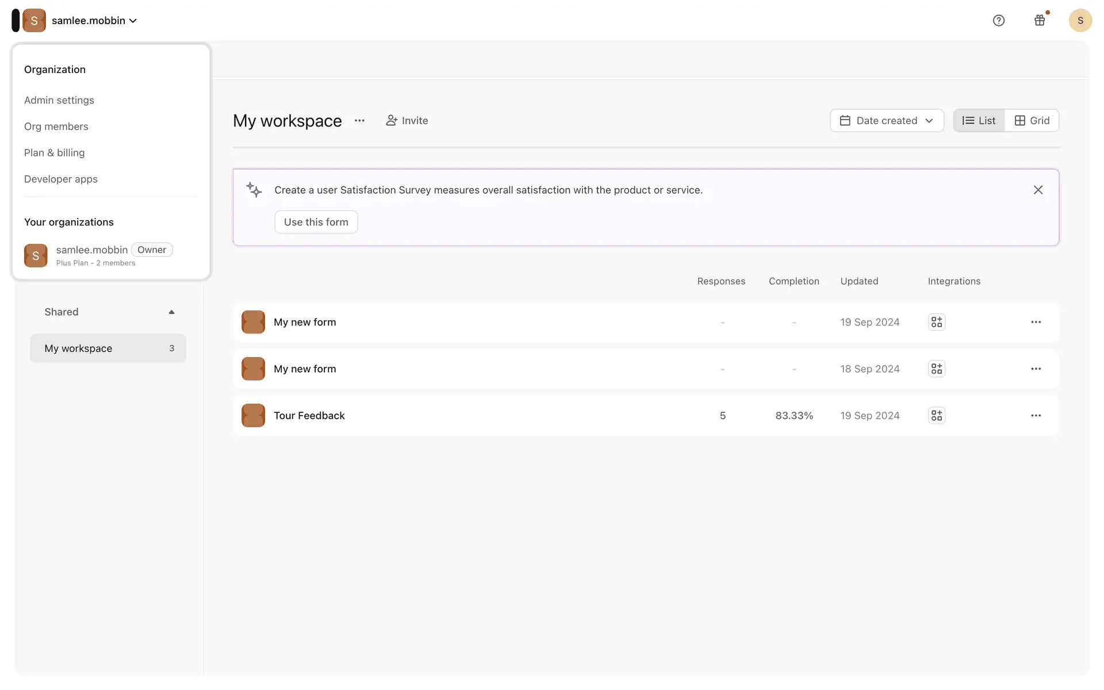1104x690 pixels.
Task: Open the Date created sort dropdown
Action: [x=886, y=121]
